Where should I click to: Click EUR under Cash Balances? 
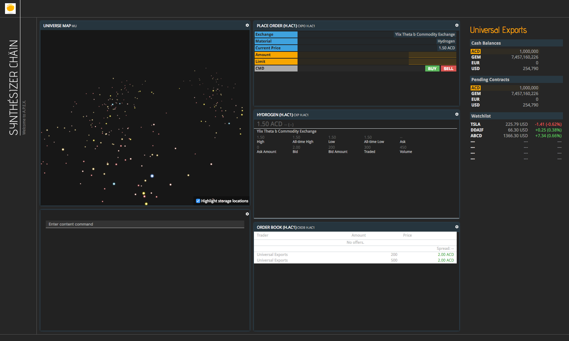[475, 63]
